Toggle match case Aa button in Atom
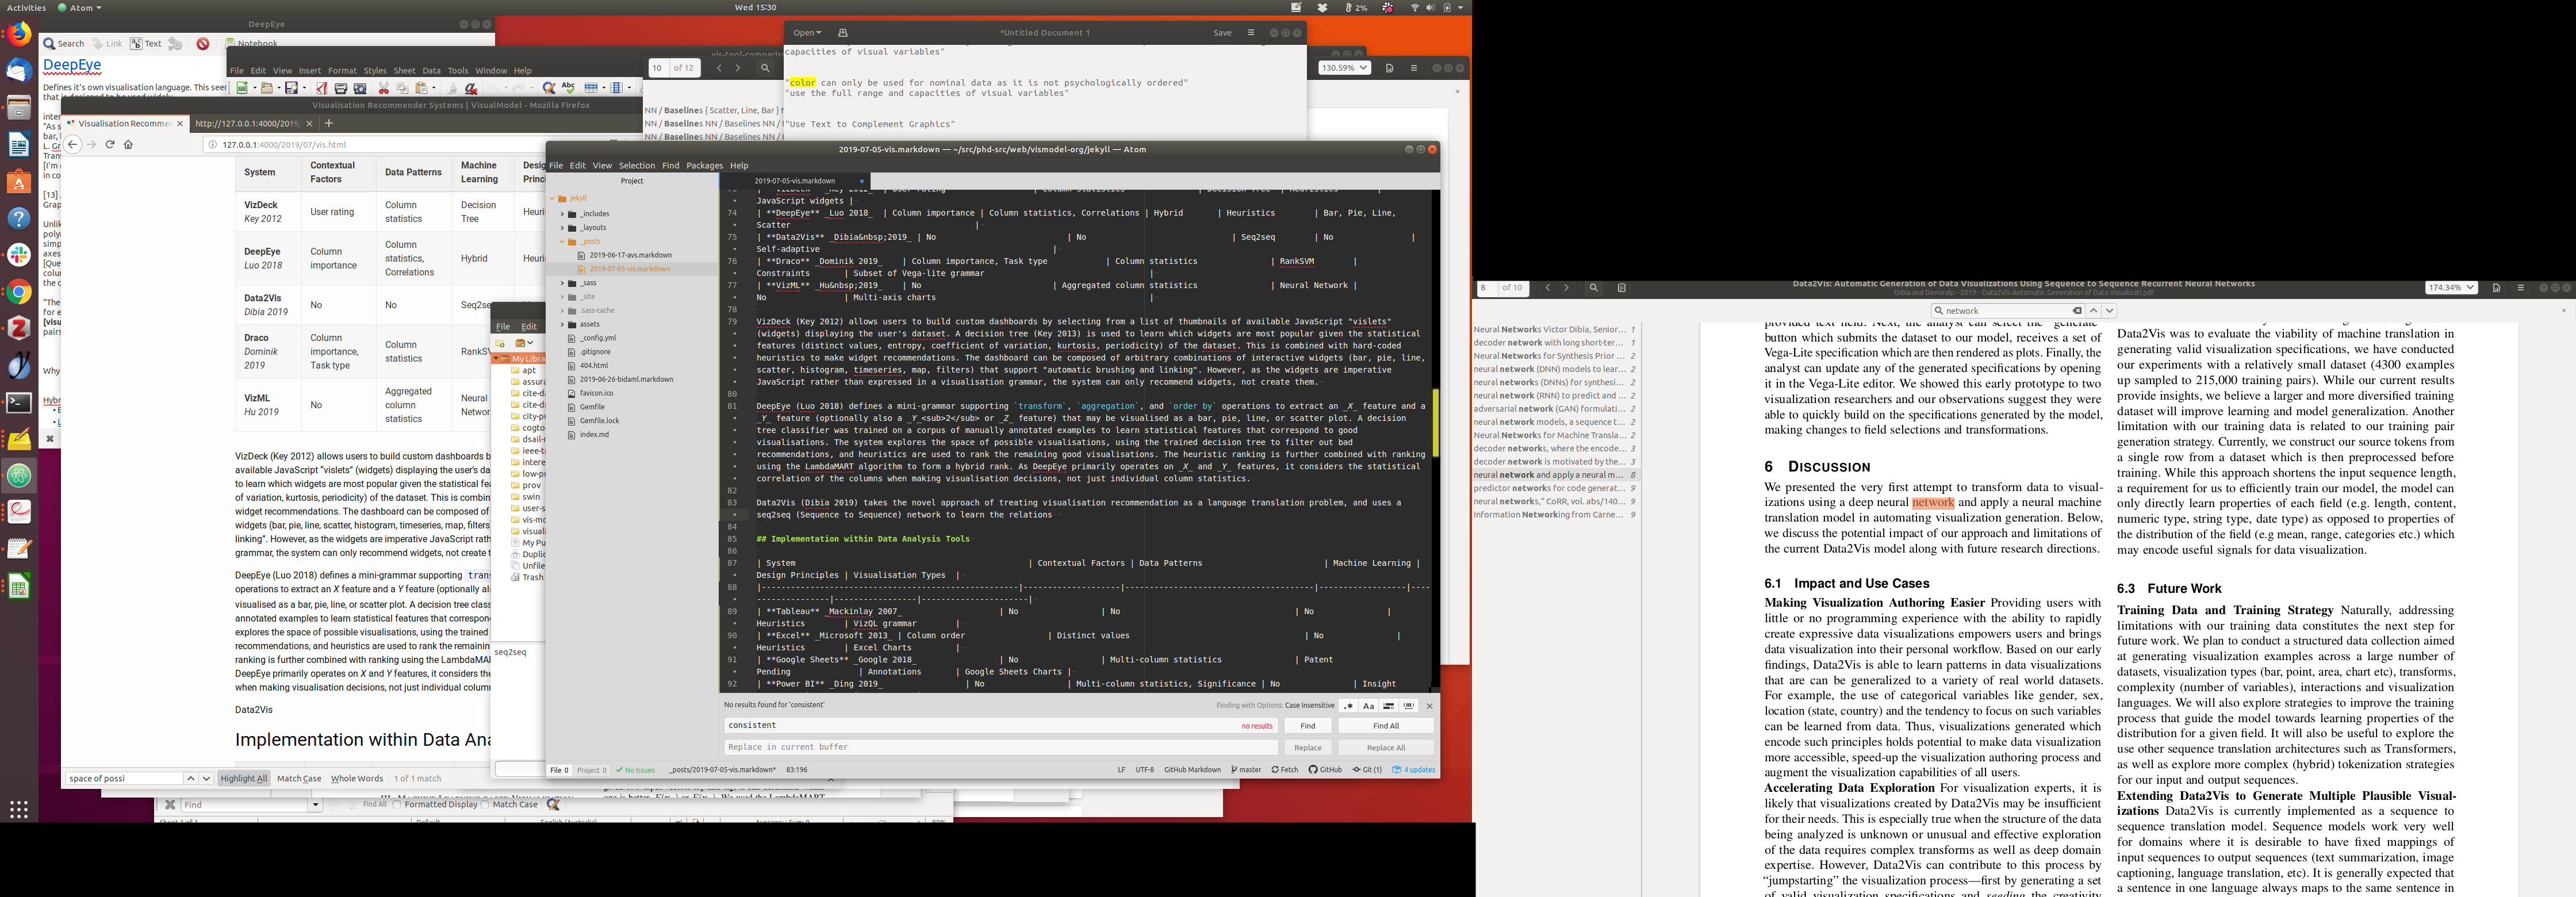2576x897 pixels. click(x=1368, y=706)
